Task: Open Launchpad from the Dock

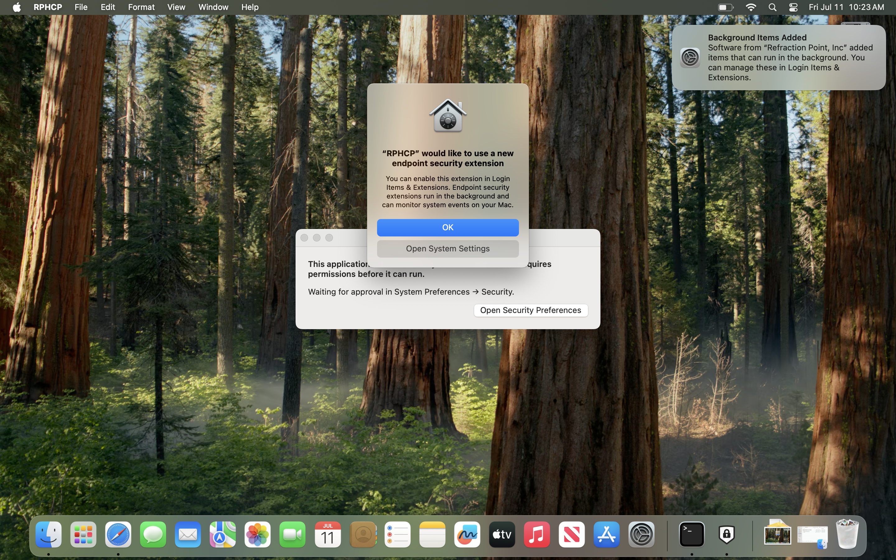Action: [83, 534]
